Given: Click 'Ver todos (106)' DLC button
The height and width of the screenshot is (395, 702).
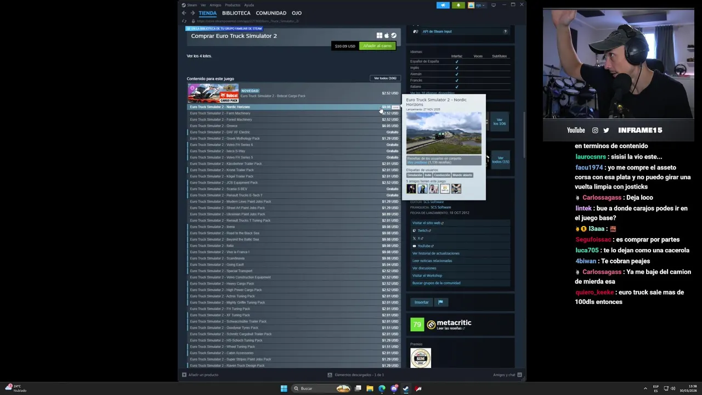Looking at the screenshot, I should tap(385, 78).
